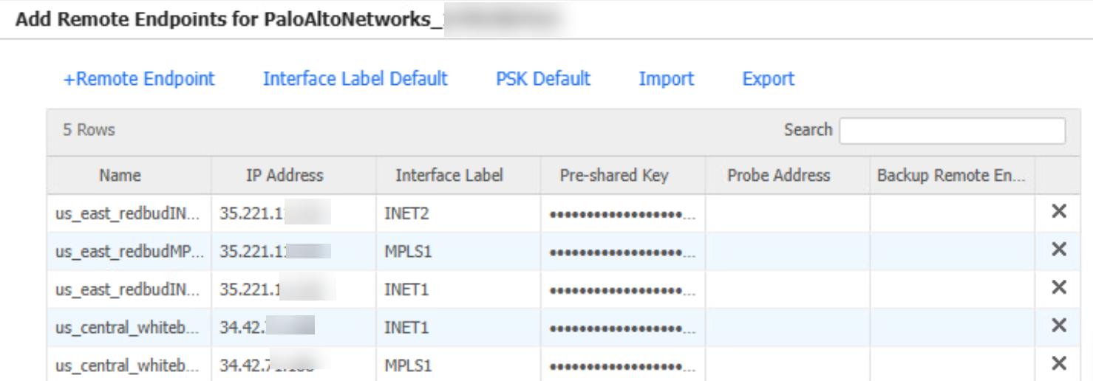The width and height of the screenshot is (1093, 381).
Task: Click the +Remote Endpoint link
Action: (139, 79)
